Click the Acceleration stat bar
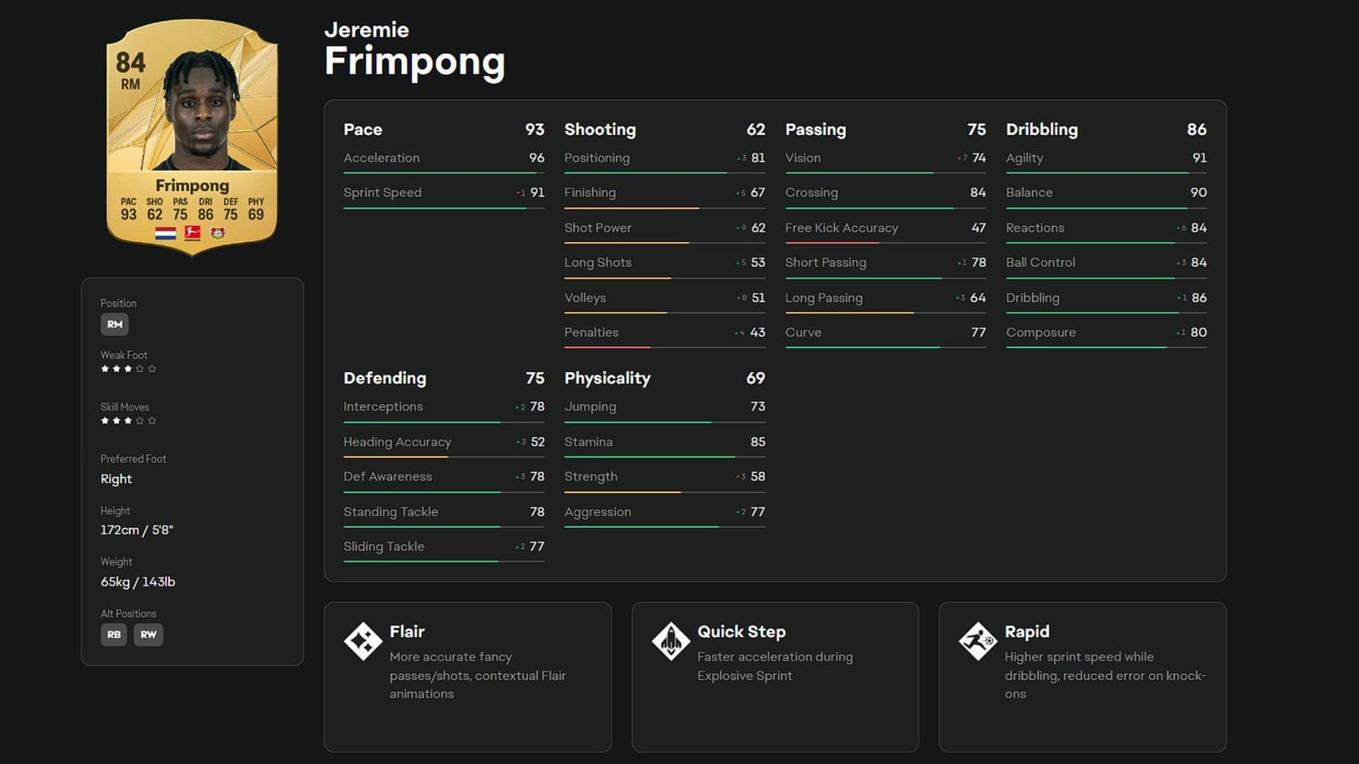This screenshot has height=764, width=1359. click(x=443, y=173)
